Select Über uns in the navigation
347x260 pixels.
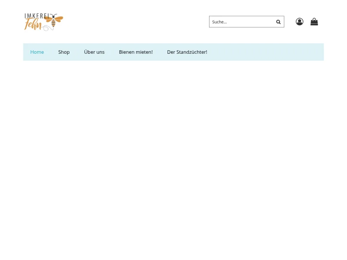pos(94,52)
